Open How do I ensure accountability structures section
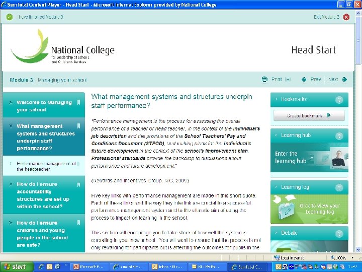Viewport: 362px width, 272px height. pyautogui.click(x=43, y=195)
